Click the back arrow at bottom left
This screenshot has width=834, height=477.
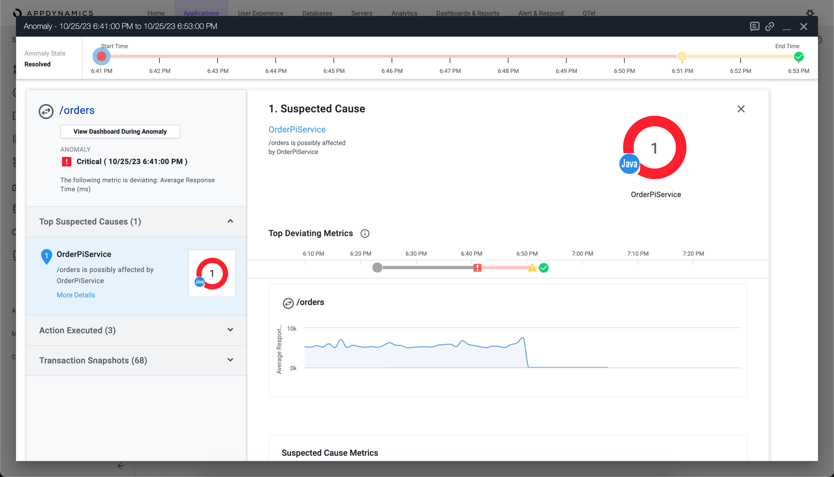(121, 466)
